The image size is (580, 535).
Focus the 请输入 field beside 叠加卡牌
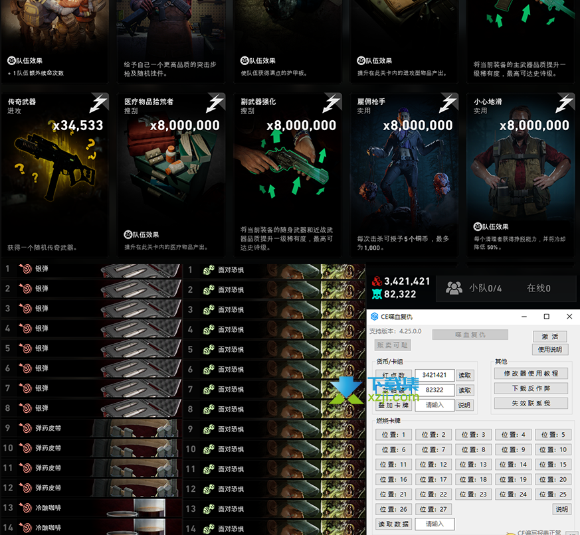[x=435, y=405]
